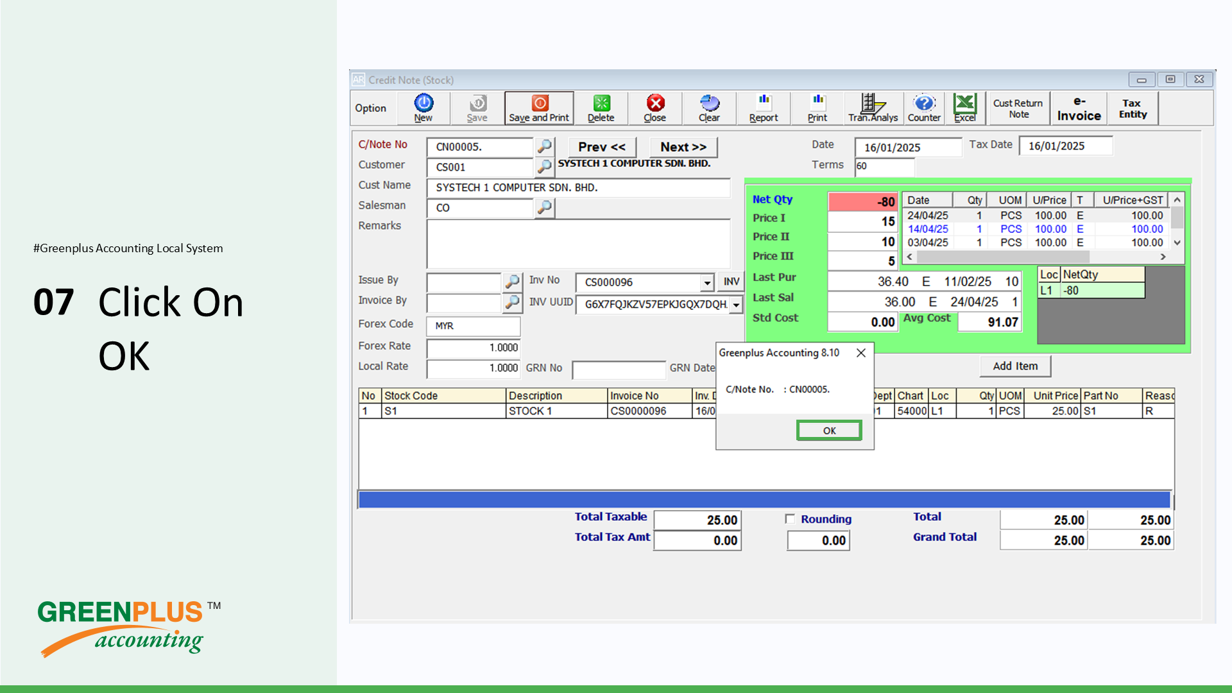1232x693 pixels.
Task: Click the Salesman search magnifier icon
Action: click(x=544, y=207)
